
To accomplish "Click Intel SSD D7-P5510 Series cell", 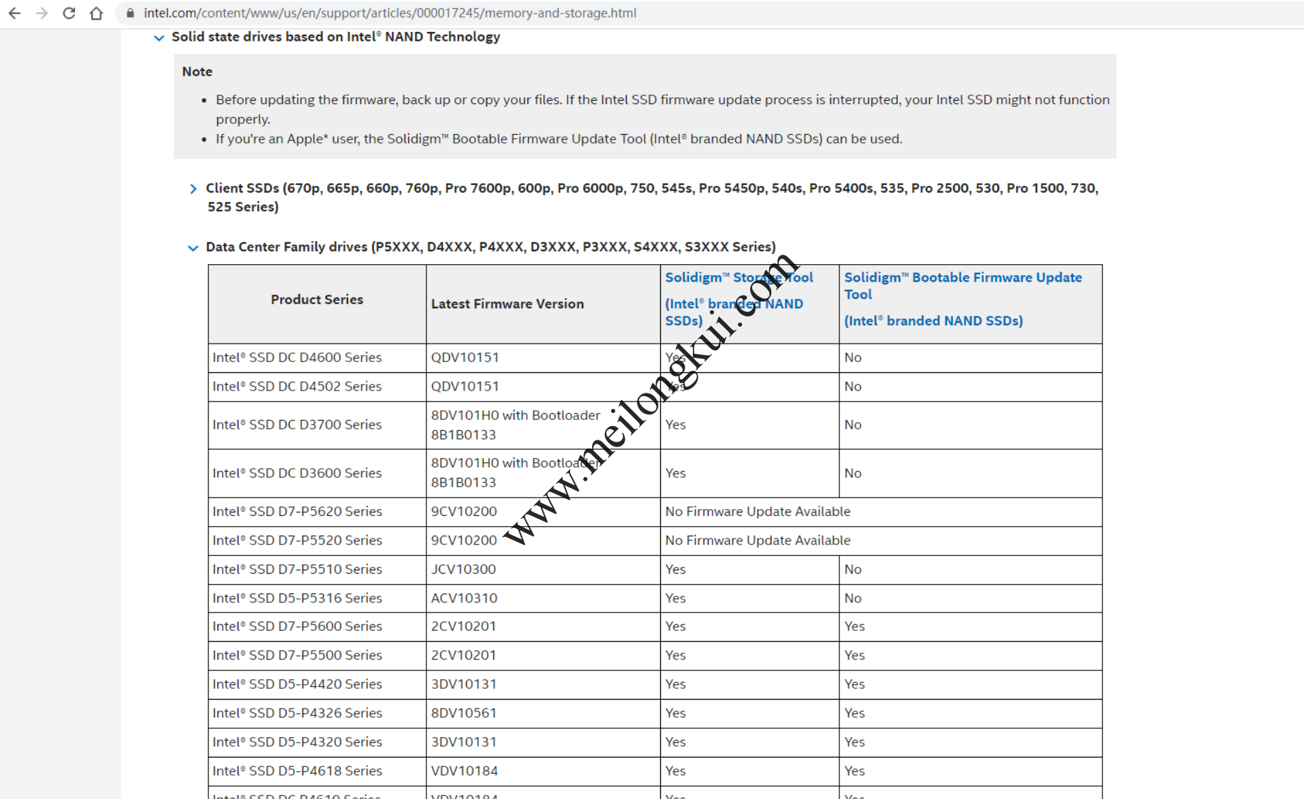I will coord(317,569).
